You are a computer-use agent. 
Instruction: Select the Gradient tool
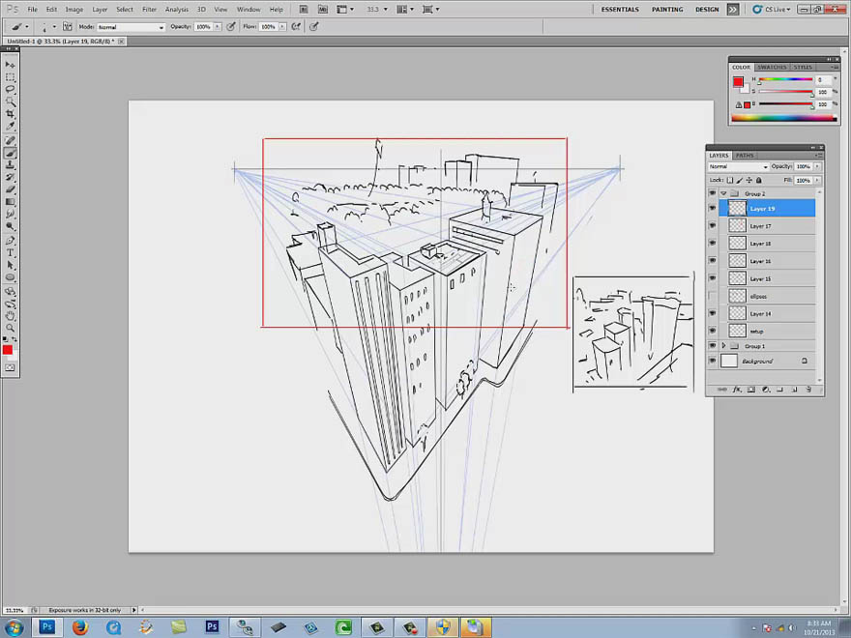(x=10, y=202)
